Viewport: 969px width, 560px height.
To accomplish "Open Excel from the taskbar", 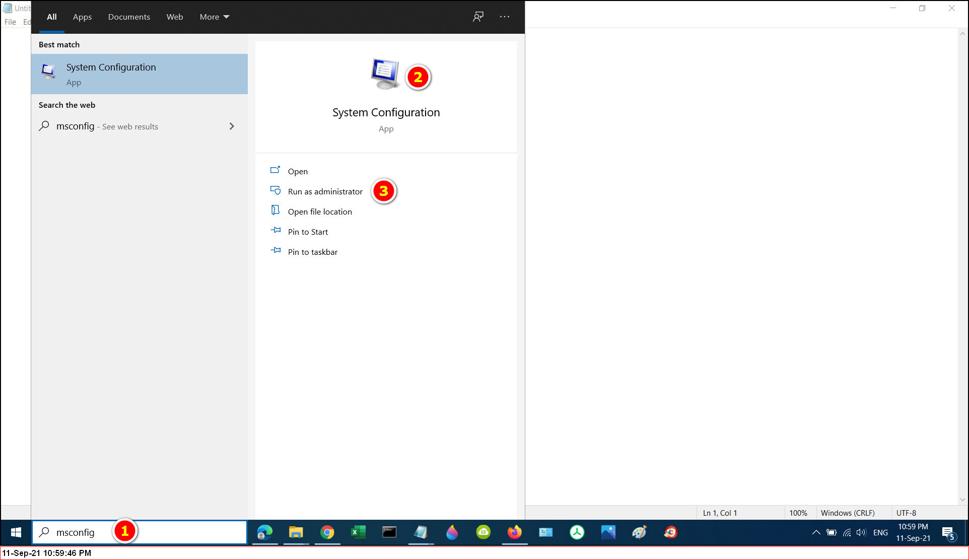I will [358, 532].
